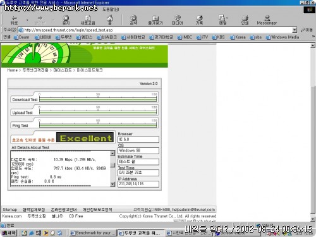The height and width of the screenshot is (237, 316).
Task: Open the Daum links bar shortcut
Action: 21,37
